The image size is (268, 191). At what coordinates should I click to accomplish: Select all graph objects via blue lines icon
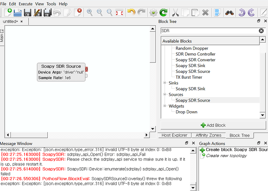click(217, 12)
